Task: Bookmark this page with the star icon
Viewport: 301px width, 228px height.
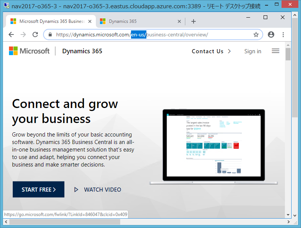Action: [x=256, y=34]
